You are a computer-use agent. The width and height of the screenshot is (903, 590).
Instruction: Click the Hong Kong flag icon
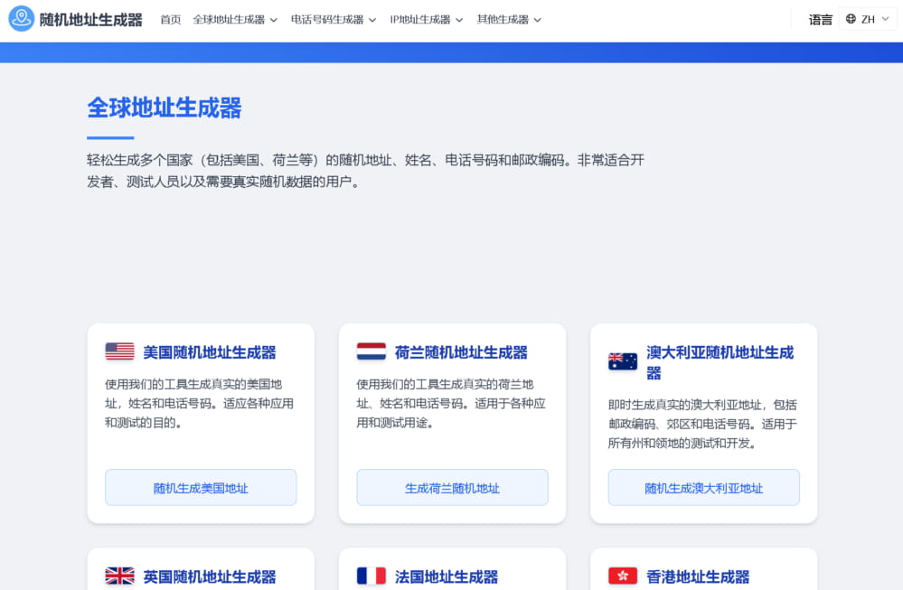tap(623, 576)
